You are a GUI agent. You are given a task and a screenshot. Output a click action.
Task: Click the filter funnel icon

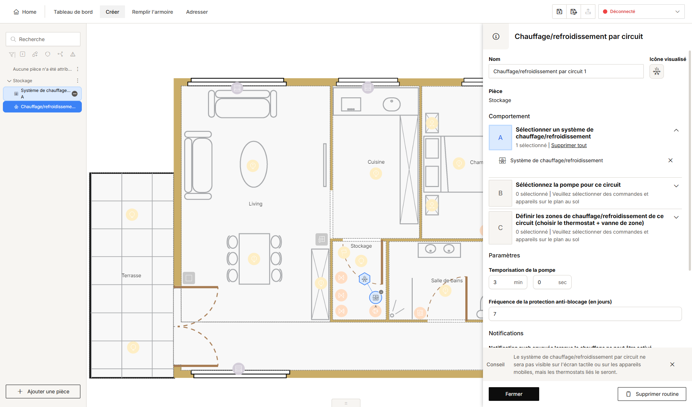[x=12, y=54]
